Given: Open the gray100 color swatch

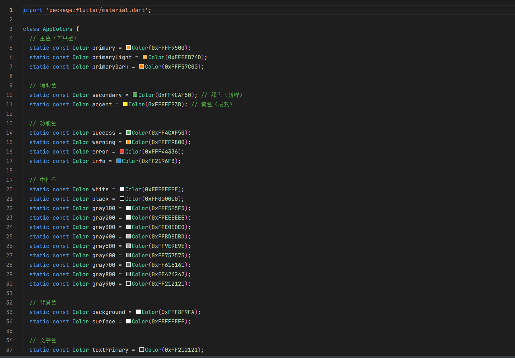Looking at the screenshot, I should click(128, 208).
